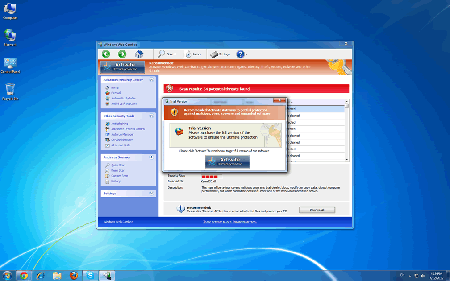Click the Home house toolbar icon

(x=139, y=54)
